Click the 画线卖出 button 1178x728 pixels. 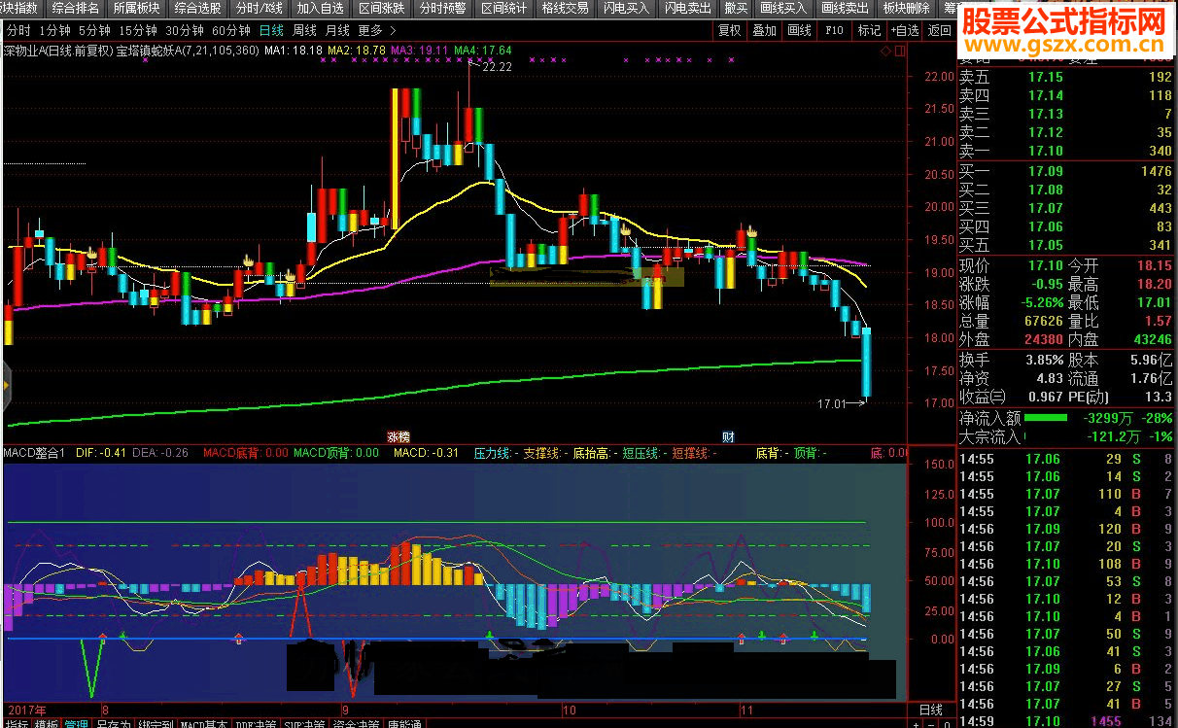point(845,8)
